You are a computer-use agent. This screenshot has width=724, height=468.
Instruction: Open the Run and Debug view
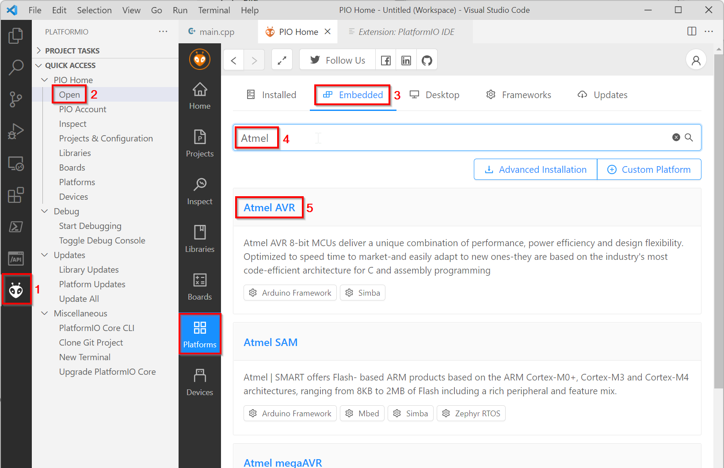(x=16, y=131)
